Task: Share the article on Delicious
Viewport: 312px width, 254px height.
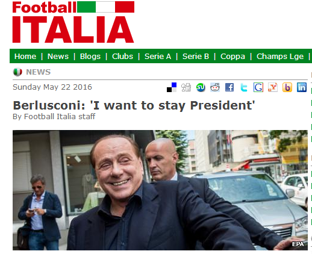Action: click(172, 87)
